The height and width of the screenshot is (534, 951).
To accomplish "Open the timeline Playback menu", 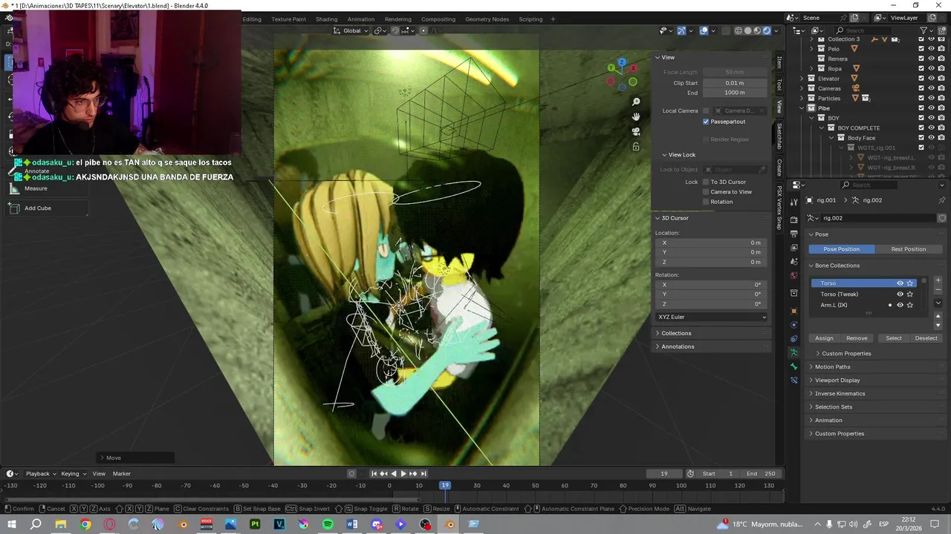I will (x=40, y=473).
